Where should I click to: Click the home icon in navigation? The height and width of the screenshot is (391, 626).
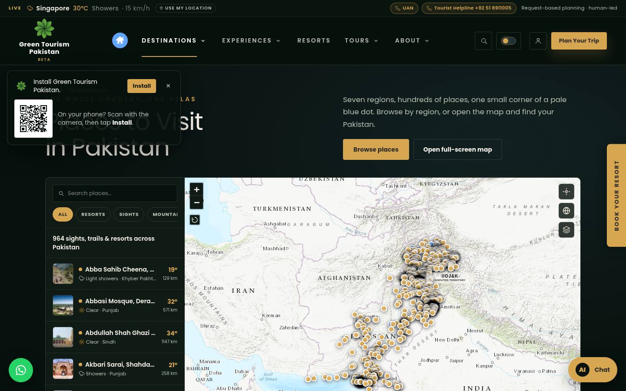(120, 40)
